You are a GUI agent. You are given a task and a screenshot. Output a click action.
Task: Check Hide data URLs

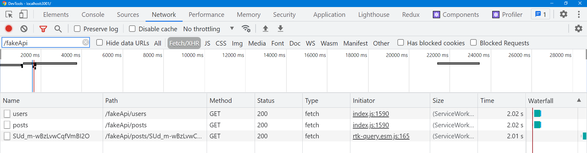(x=99, y=43)
